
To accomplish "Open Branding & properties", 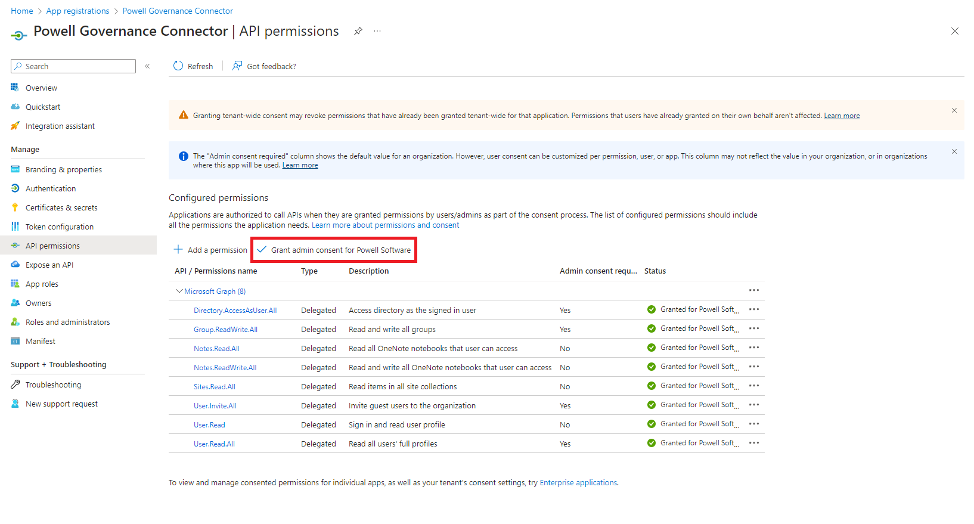I will pos(63,169).
